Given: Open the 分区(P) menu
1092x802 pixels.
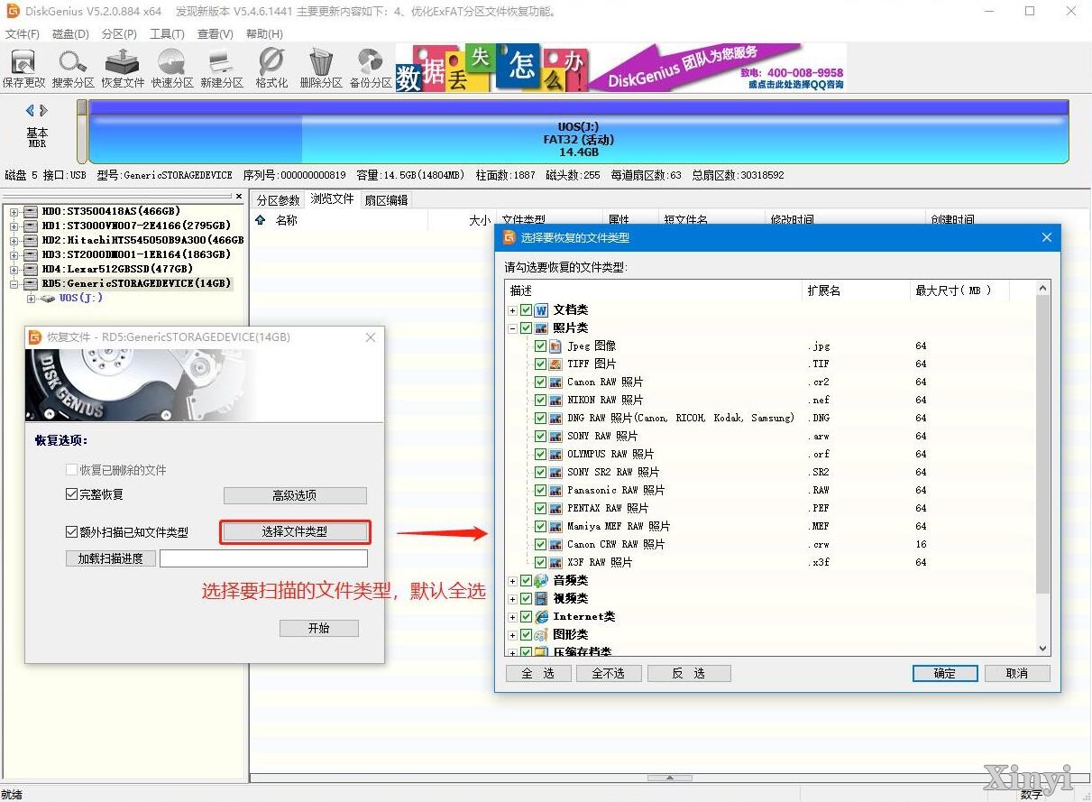Looking at the screenshot, I should (119, 34).
